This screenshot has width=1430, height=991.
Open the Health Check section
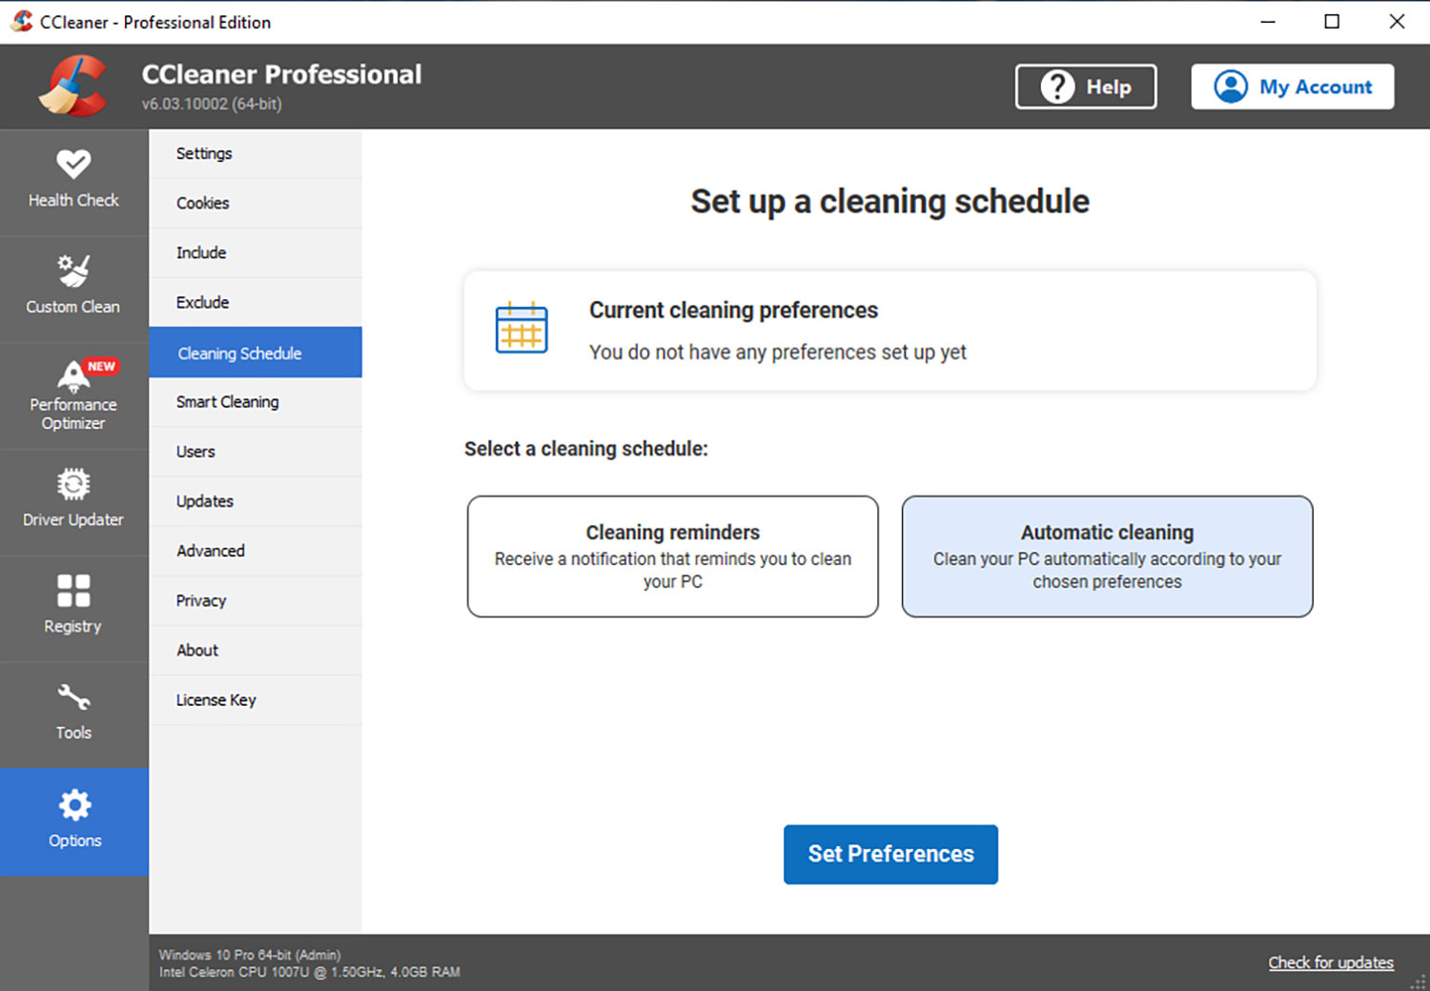click(73, 181)
